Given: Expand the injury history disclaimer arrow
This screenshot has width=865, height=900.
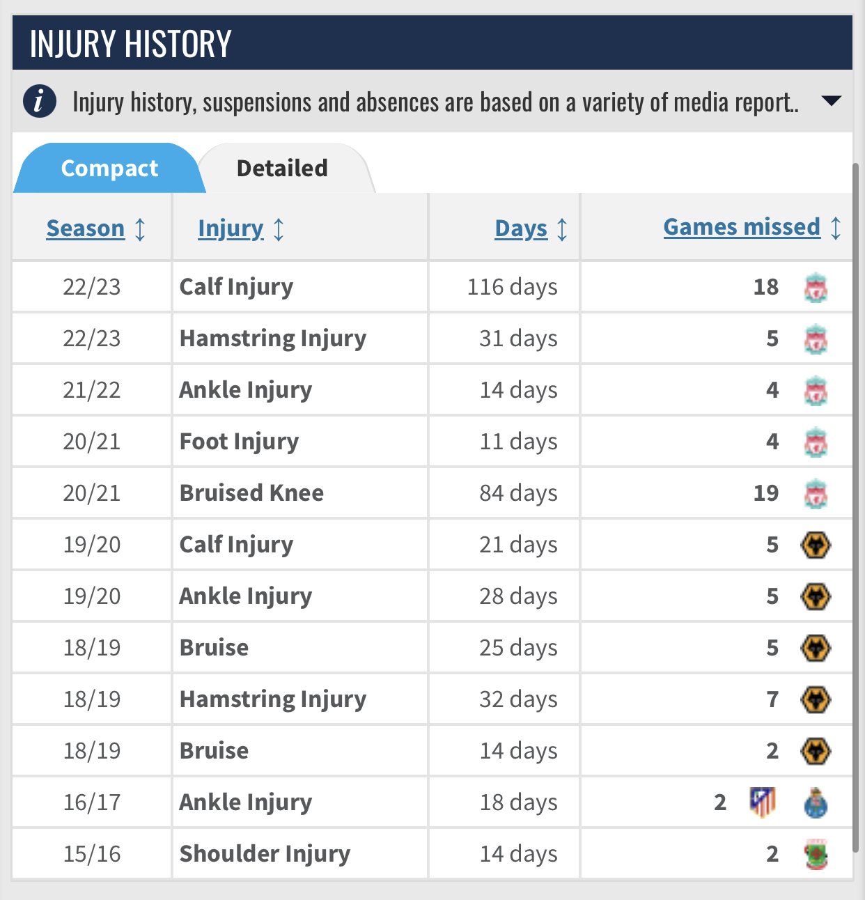Looking at the screenshot, I should 831,101.
